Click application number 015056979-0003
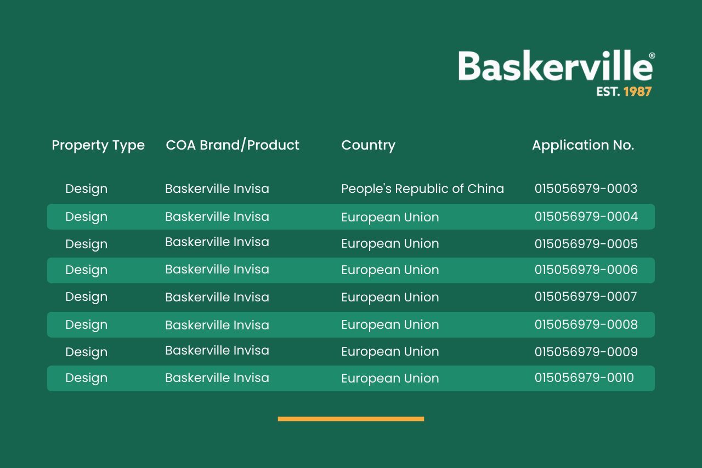This screenshot has height=468, width=702. [x=586, y=189]
